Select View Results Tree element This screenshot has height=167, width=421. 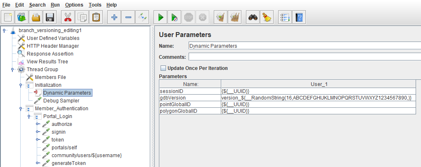coord(47,62)
